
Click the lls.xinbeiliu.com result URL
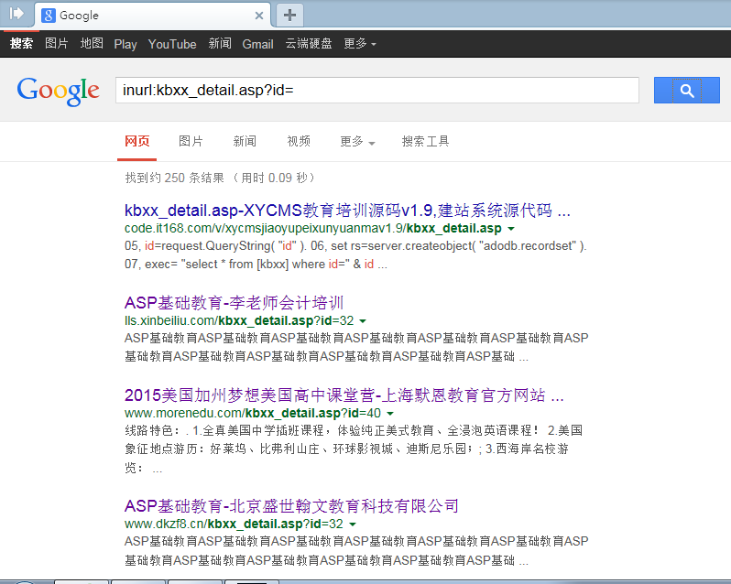click(239, 321)
